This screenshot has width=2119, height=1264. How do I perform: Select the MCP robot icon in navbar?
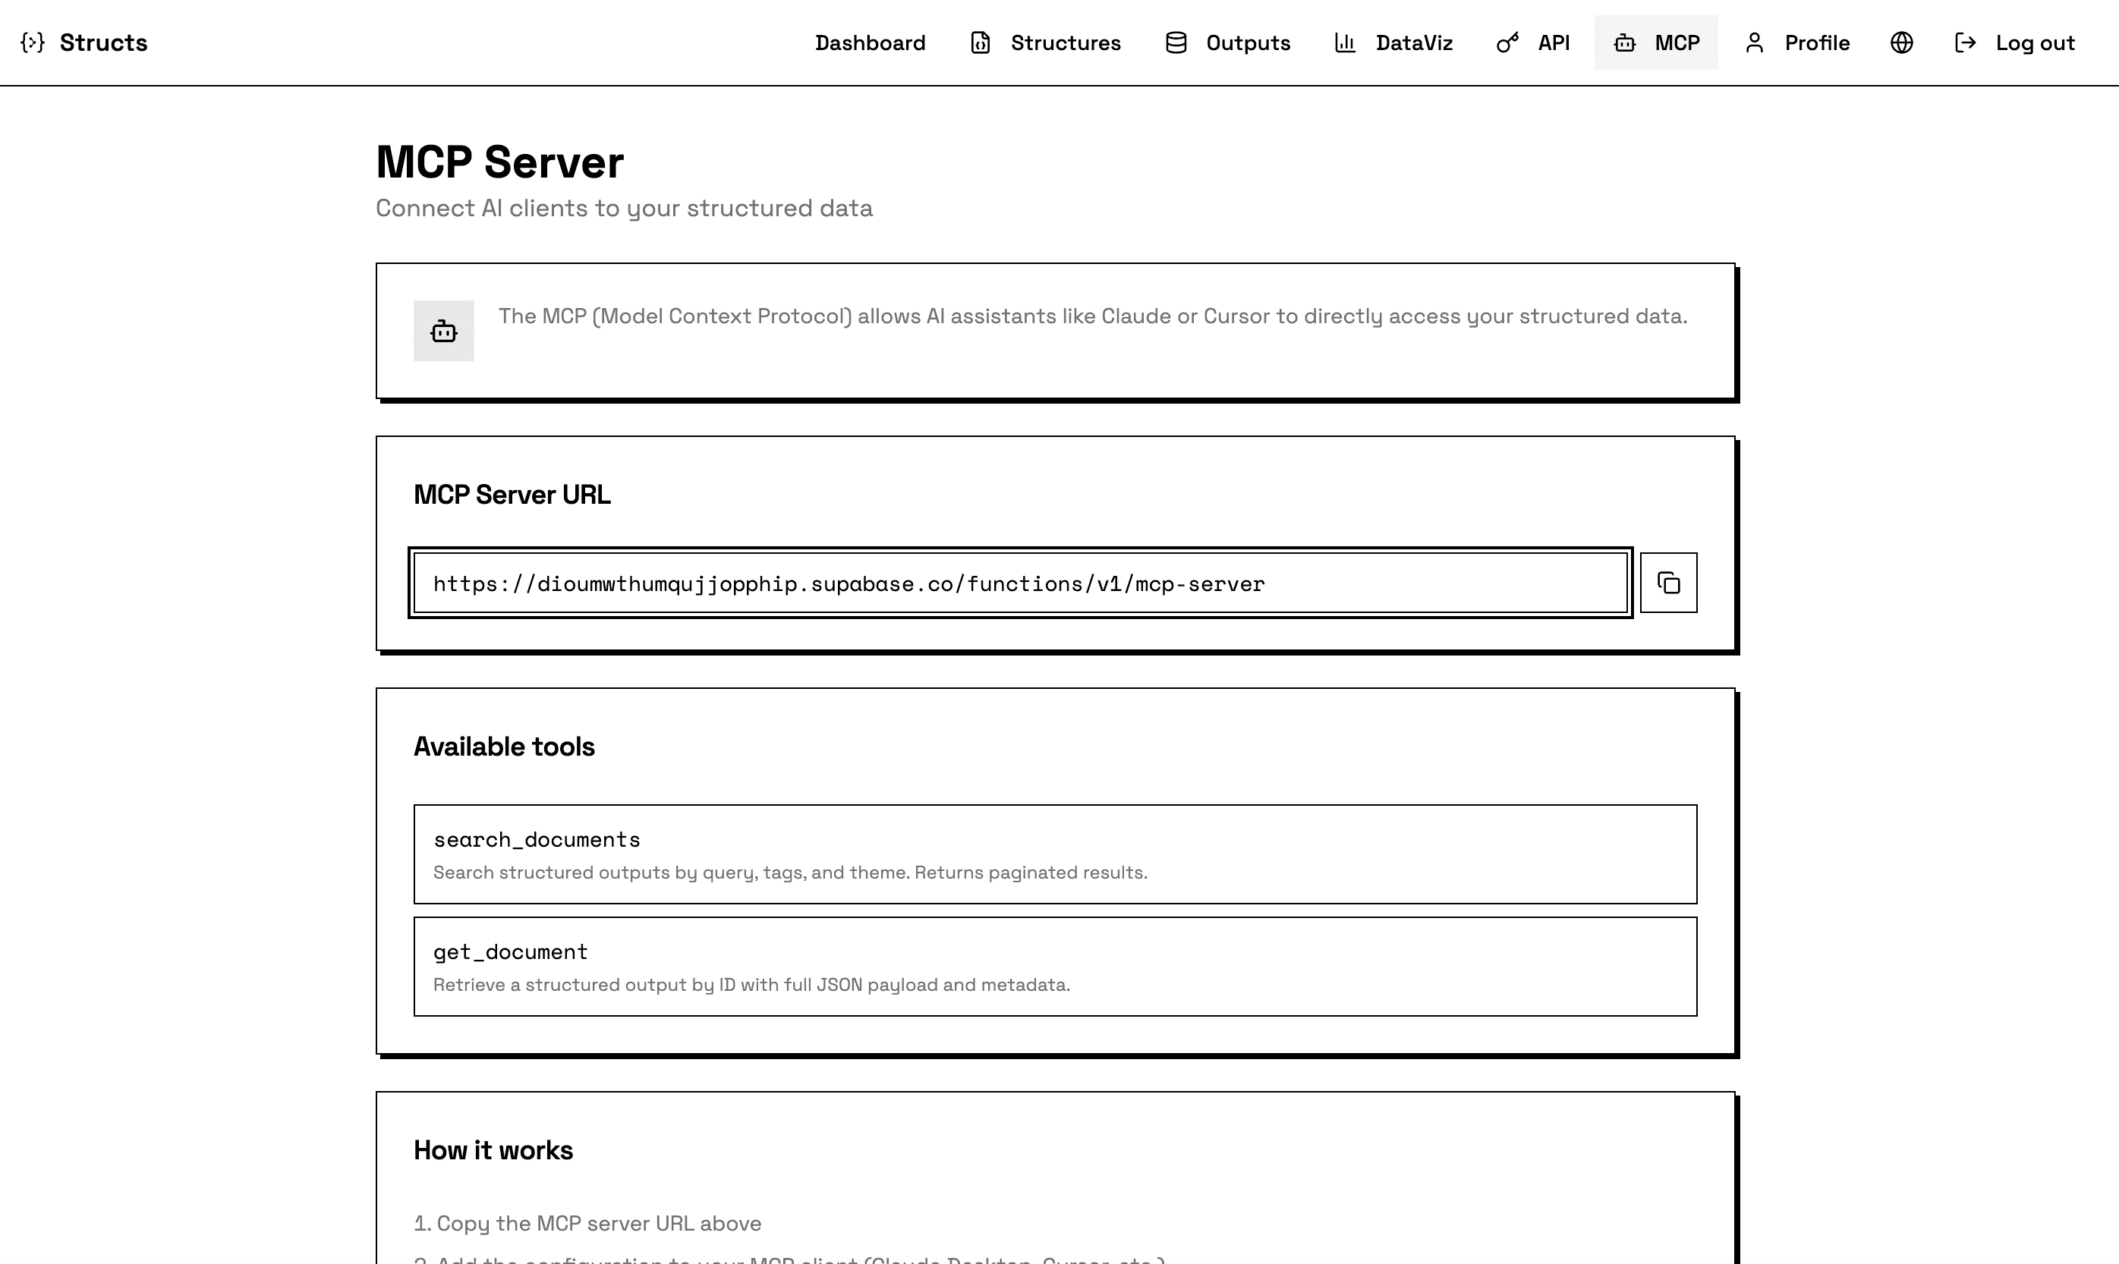(1623, 42)
